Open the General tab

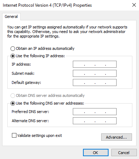(11, 16)
